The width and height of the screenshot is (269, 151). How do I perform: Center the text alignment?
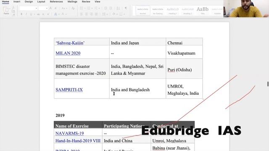click(x=87, y=14)
